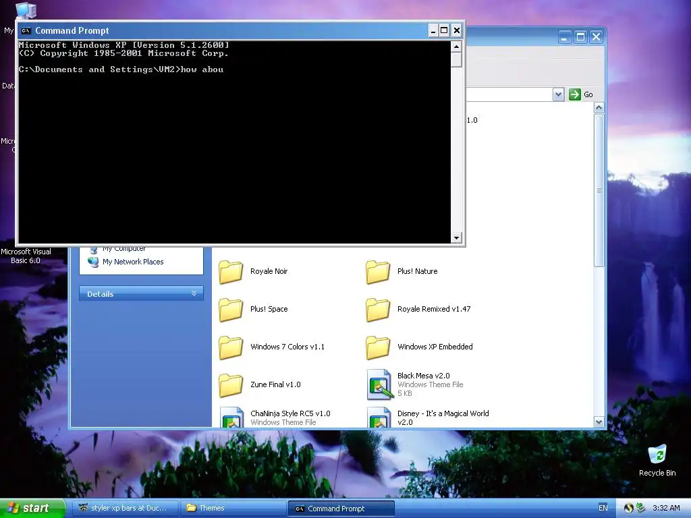The image size is (691, 518).
Task: Click the My Network Places link
Action: [x=133, y=262]
